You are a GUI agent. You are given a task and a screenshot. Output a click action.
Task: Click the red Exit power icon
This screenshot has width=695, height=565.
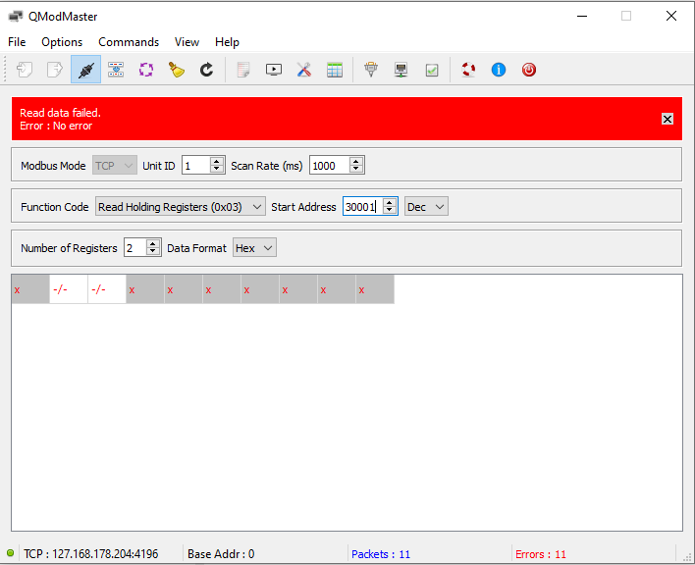(x=529, y=70)
